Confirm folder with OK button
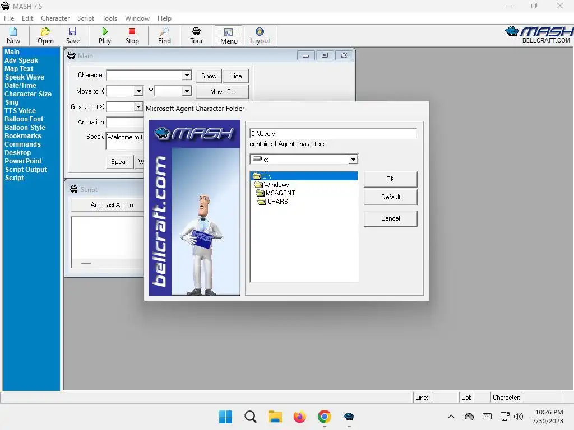 391,179
